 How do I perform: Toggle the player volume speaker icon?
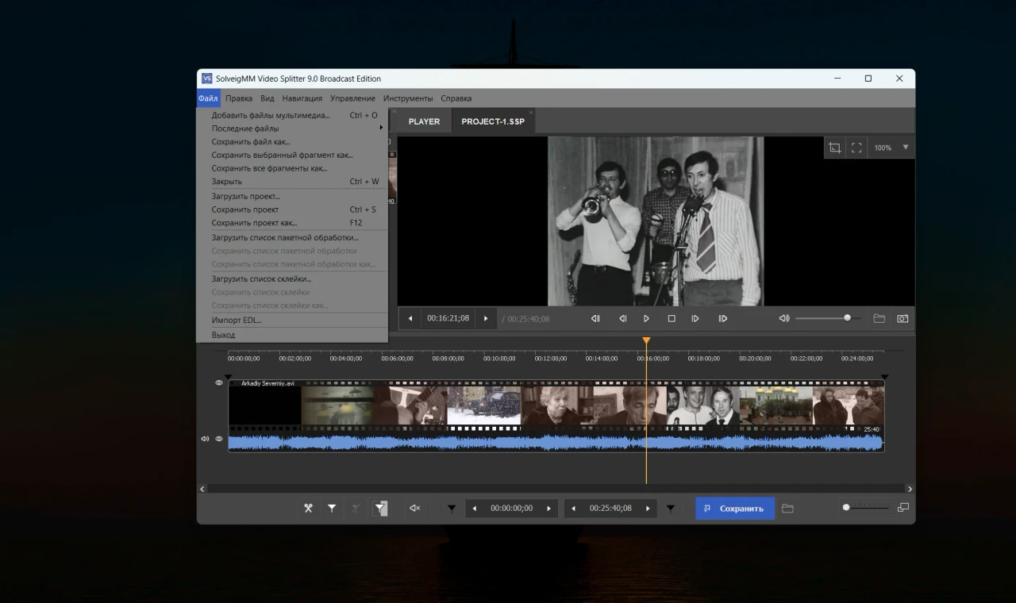pyautogui.click(x=783, y=318)
